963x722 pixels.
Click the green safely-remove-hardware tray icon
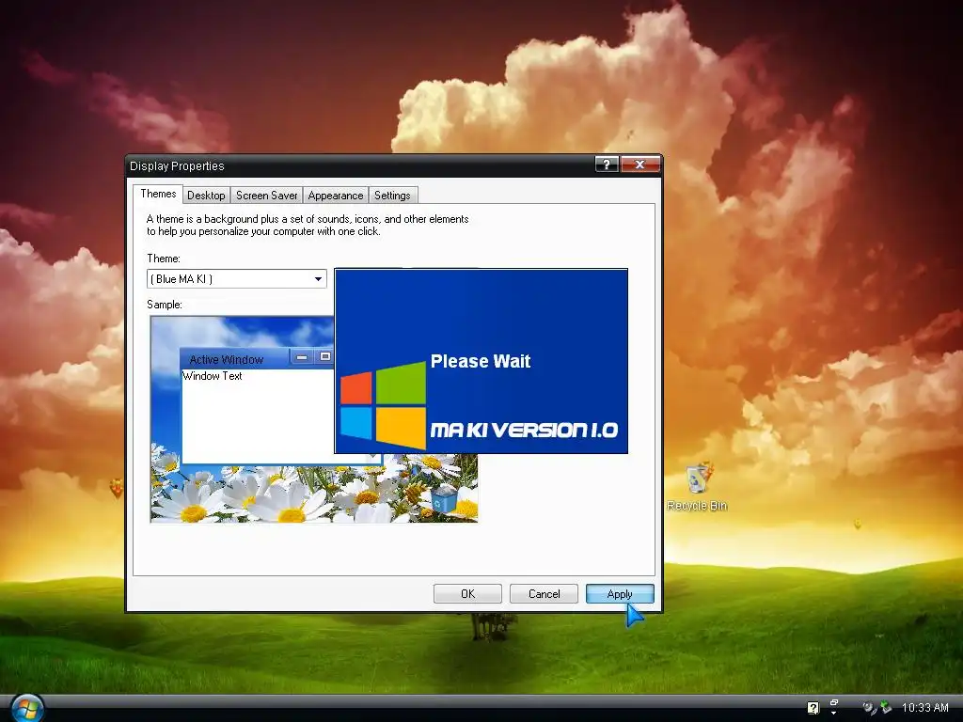click(x=886, y=707)
